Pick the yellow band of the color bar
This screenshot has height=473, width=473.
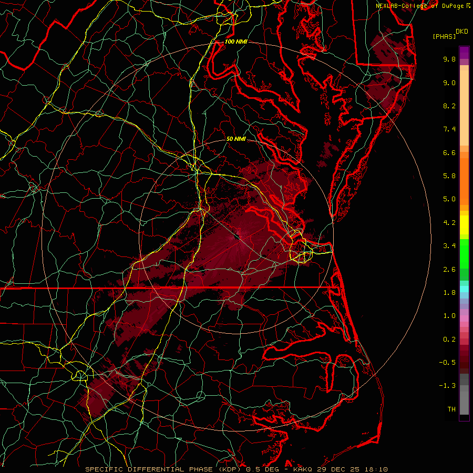pos(464,225)
